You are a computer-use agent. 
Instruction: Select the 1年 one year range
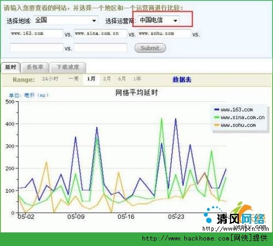[137, 79]
